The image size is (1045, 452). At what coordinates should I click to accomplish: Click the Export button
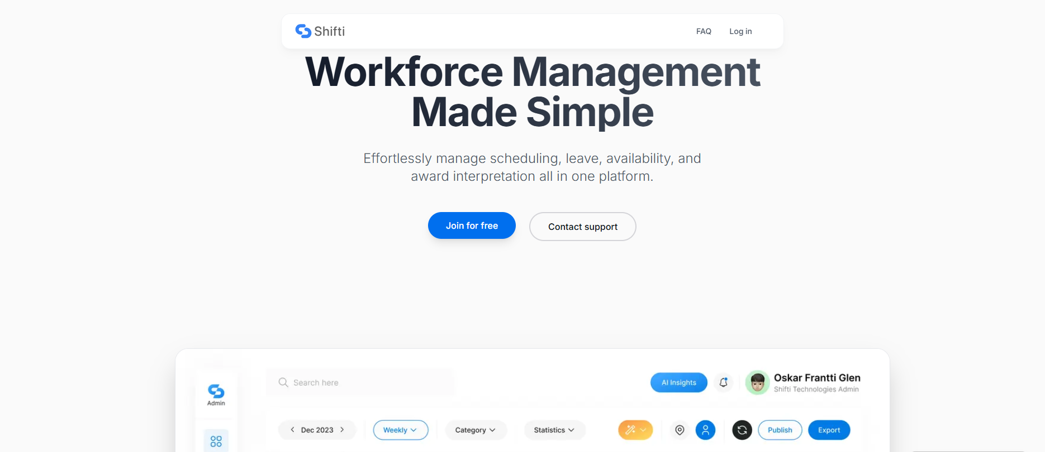point(829,430)
